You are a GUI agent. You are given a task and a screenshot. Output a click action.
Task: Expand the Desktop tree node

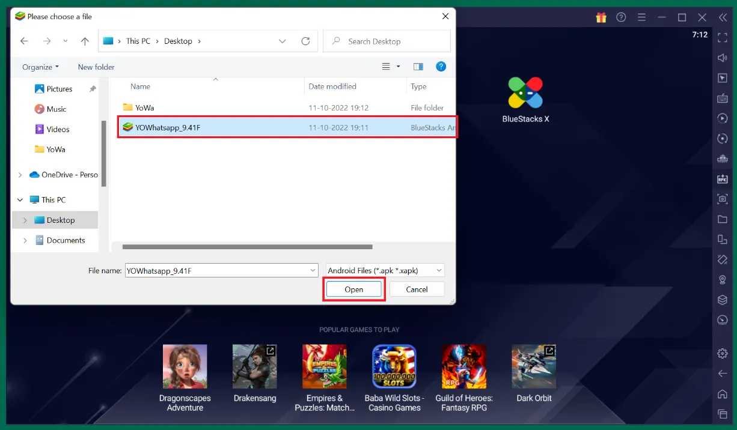click(x=25, y=220)
